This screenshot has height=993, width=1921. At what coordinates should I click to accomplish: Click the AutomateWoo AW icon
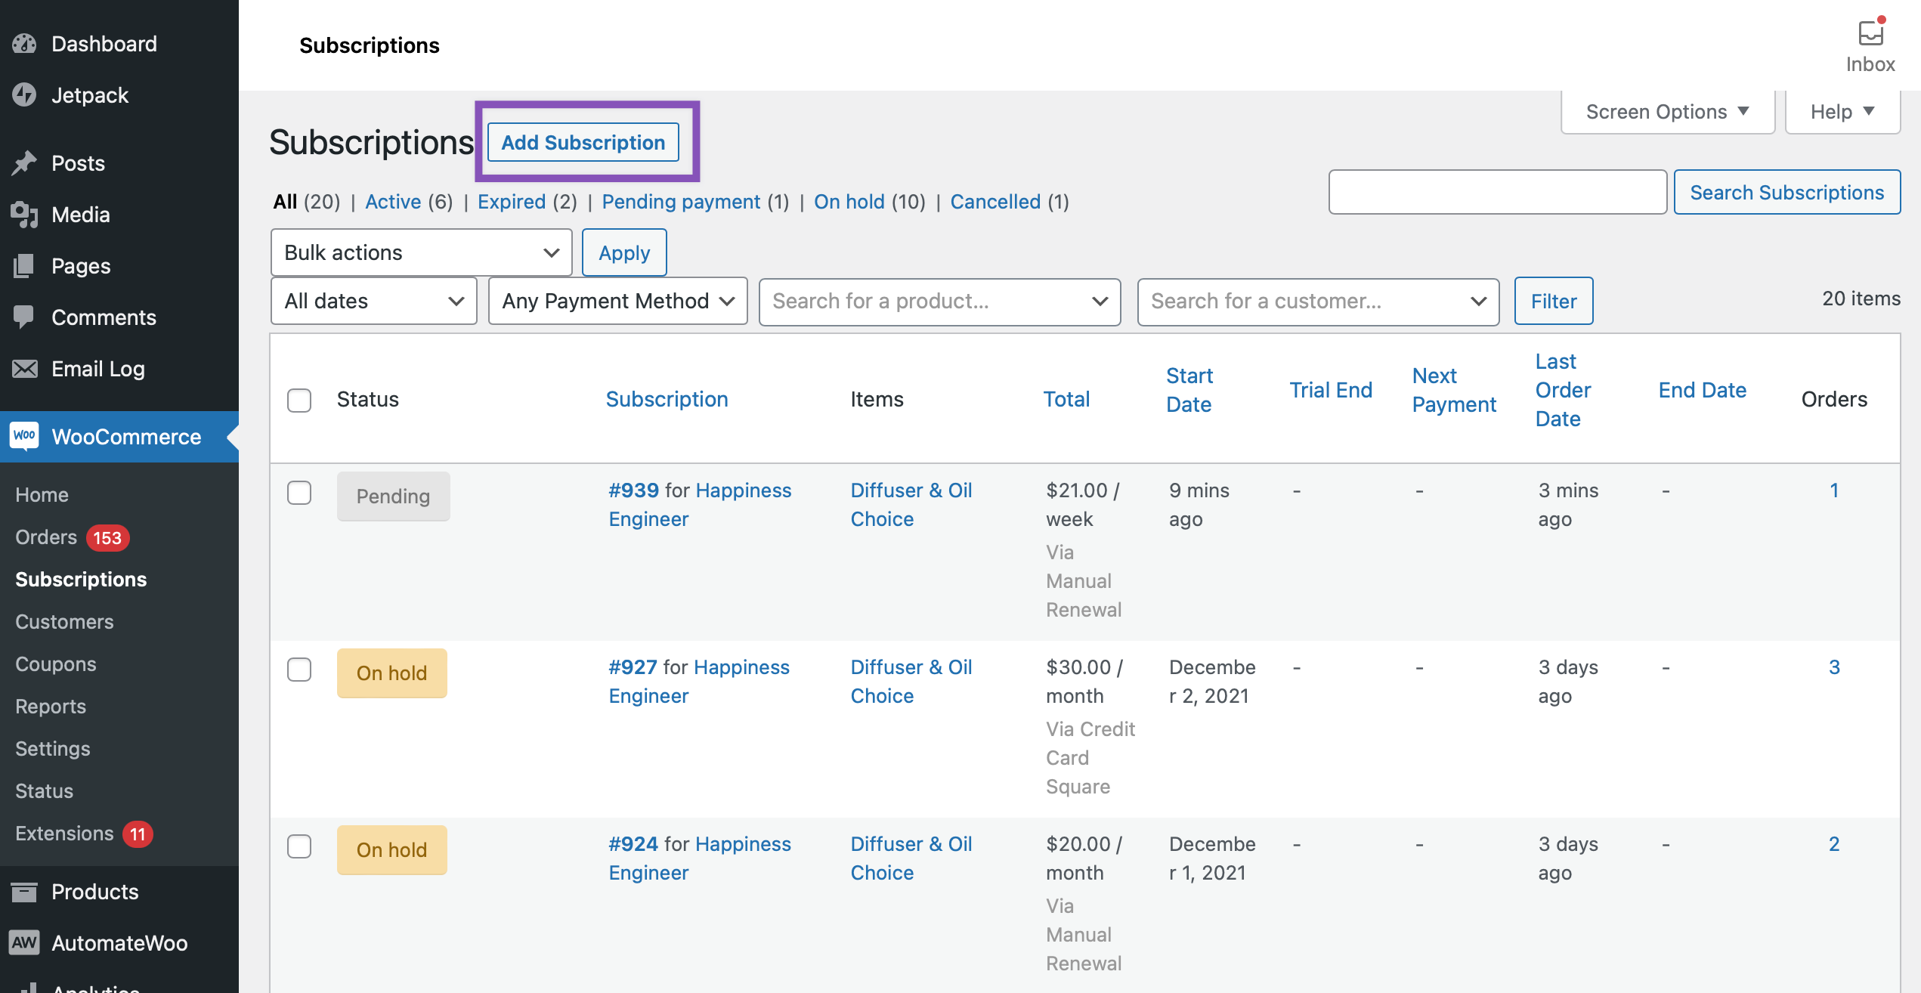pyautogui.click(x=24, y=943)
